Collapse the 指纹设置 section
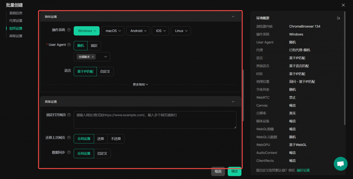 click(x=233, y=17)
